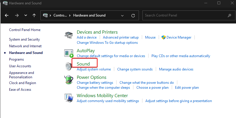This screenshot has width=236, height=118.
Task: Click the Contro... breadcrumb segment
Action: click(60, 15)
